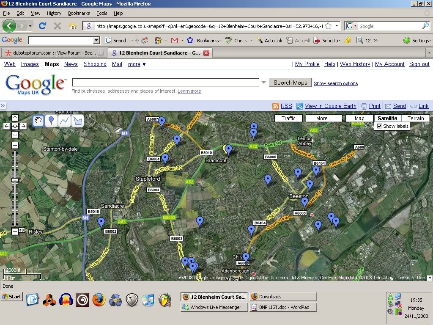Return to last result center button
The width and height of the screenshot is (433, 325).
pos(15,126)
